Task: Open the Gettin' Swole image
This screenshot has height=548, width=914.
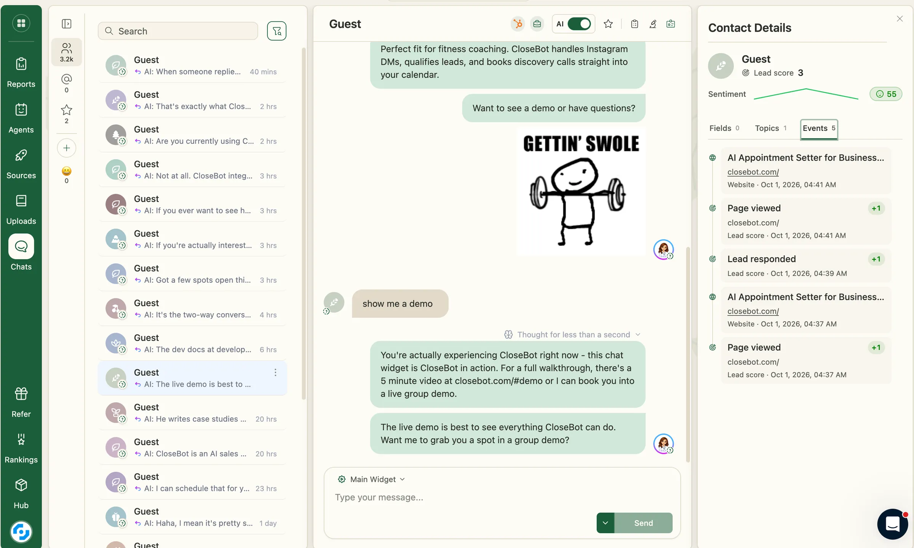Action: click(x=581, y=191)
